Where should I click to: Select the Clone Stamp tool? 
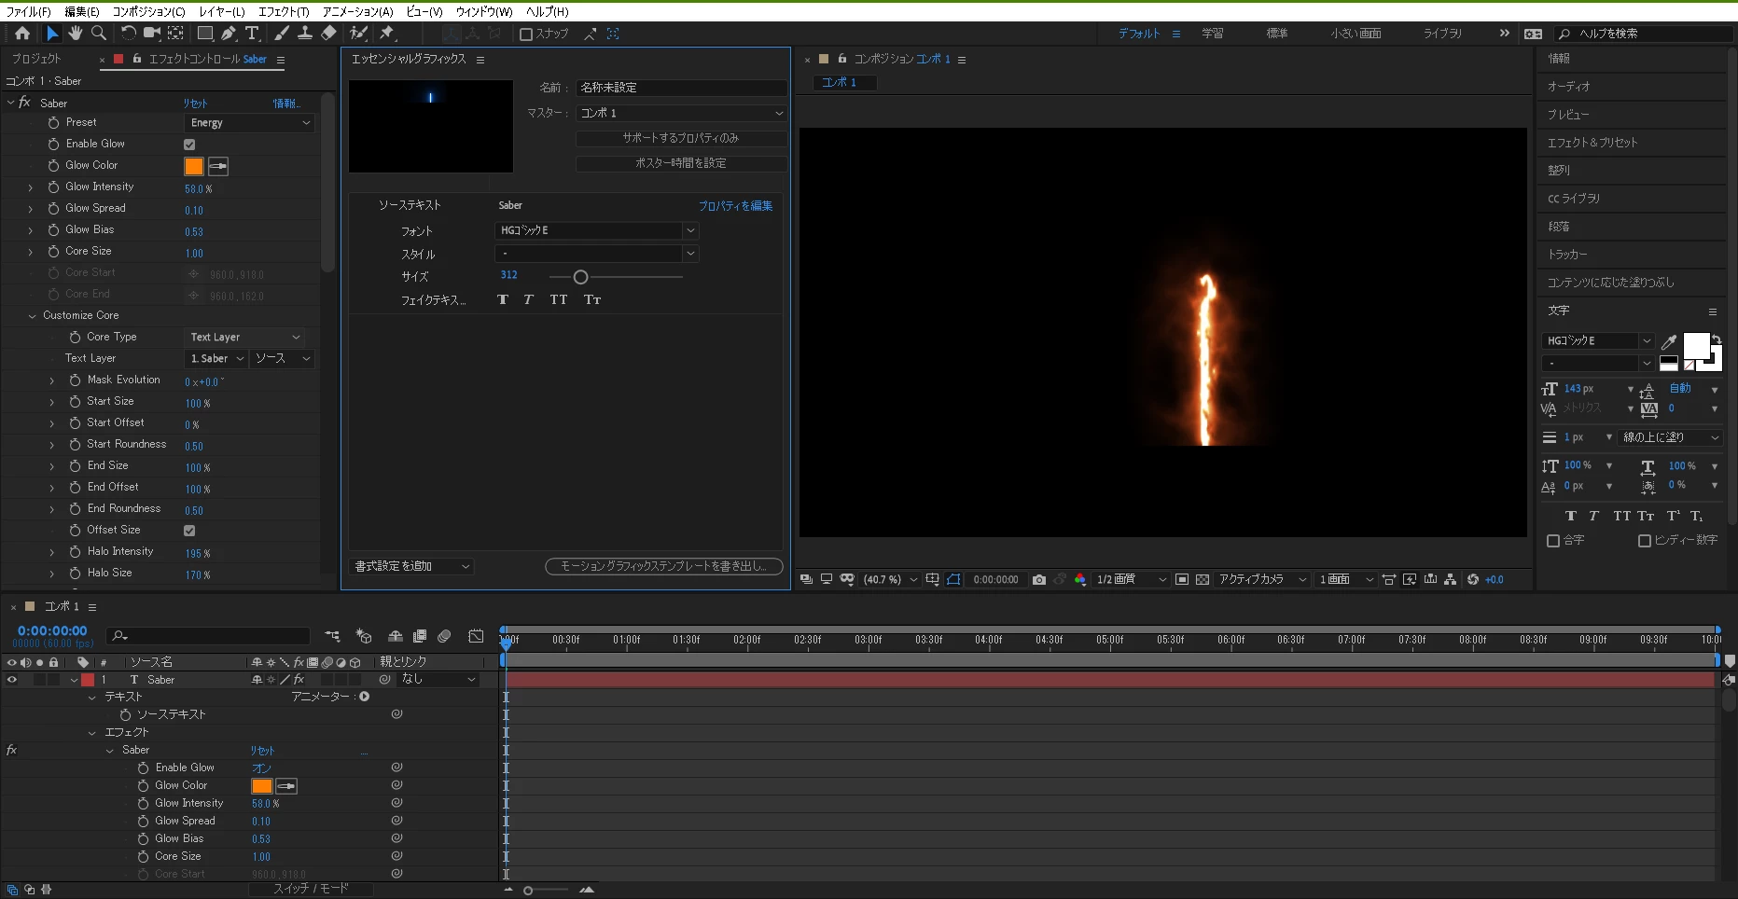[x=304, y=34]
